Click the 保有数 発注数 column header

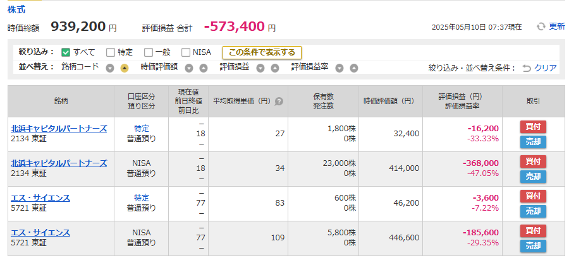pos(323,102)
